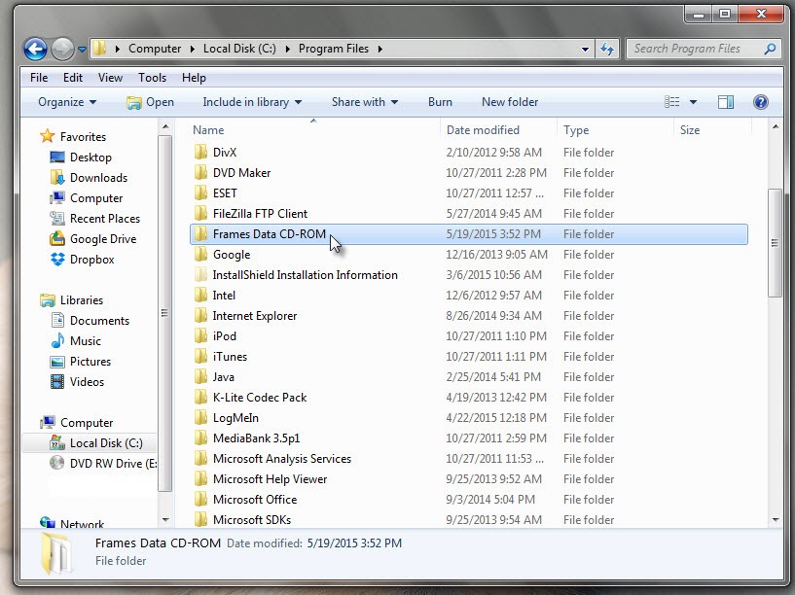Select the Desktop icon in Favorites
Screen dimensions: 795x595
click(x=57, y=157)
